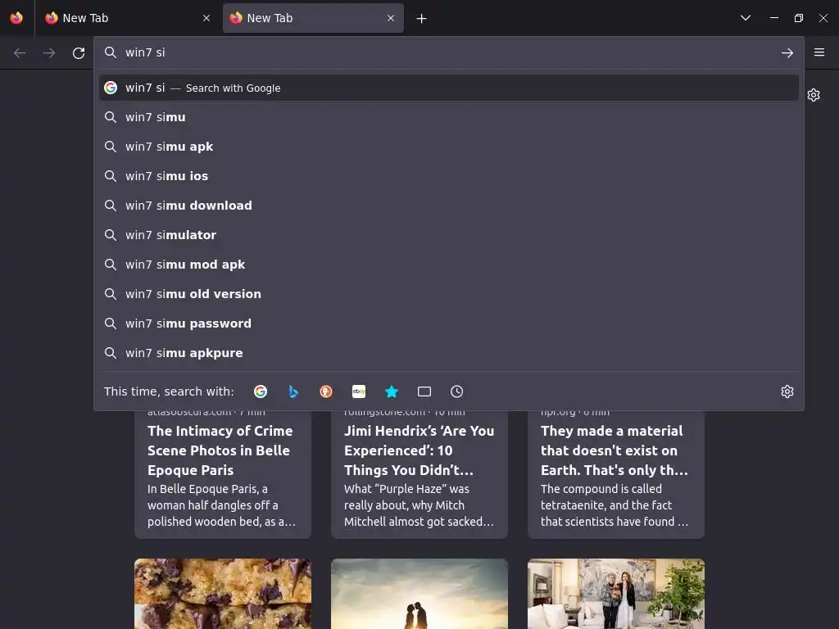Search this time with DuckDuckGo icon

click(326, 391)
